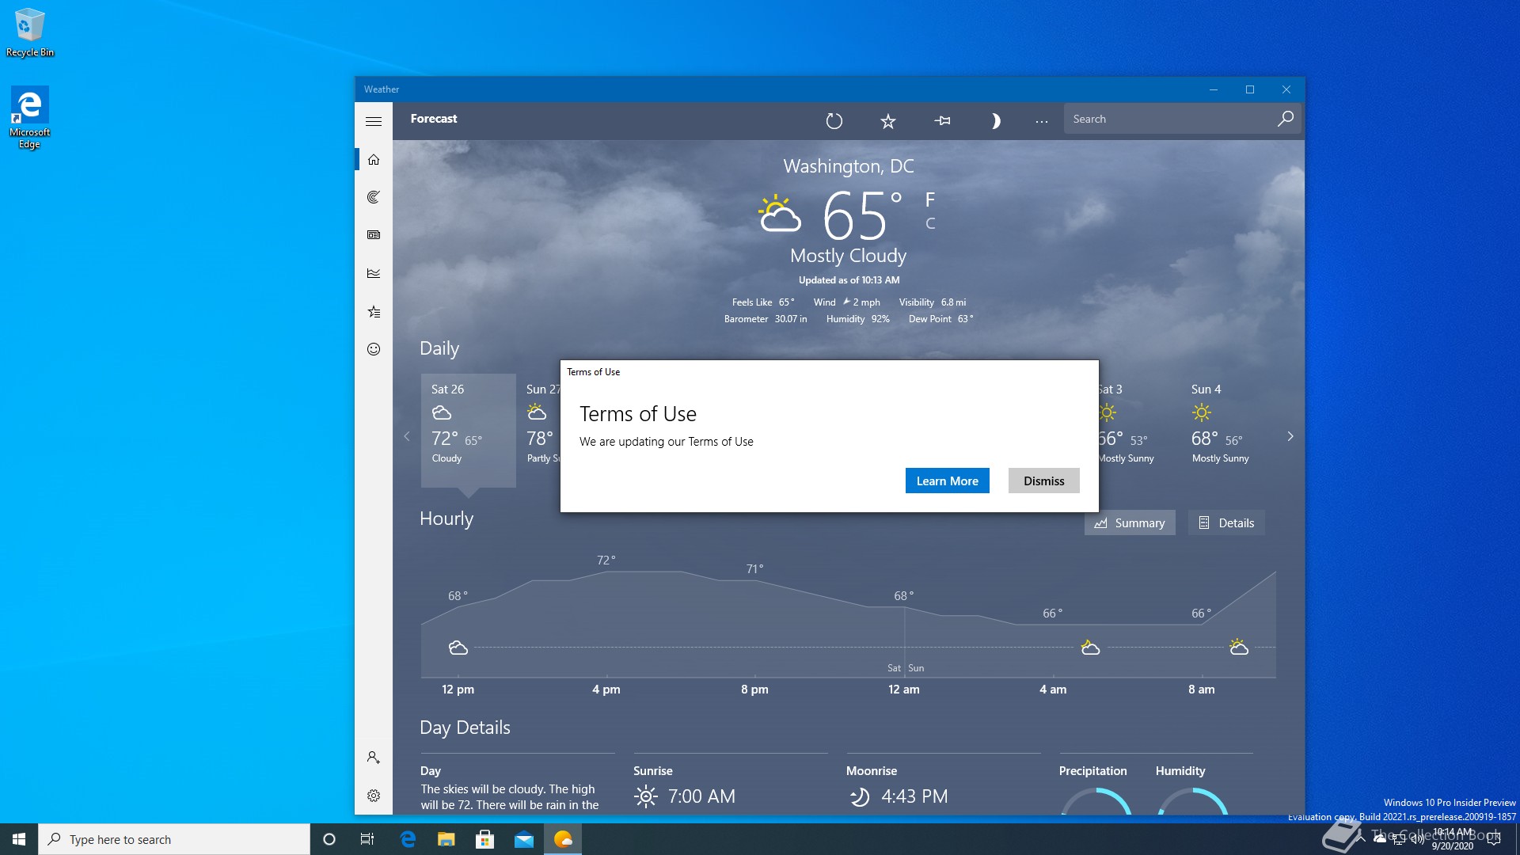Open the feedback smiley icon
Screen dimensions: 1520x855
(x=374, y=349)
